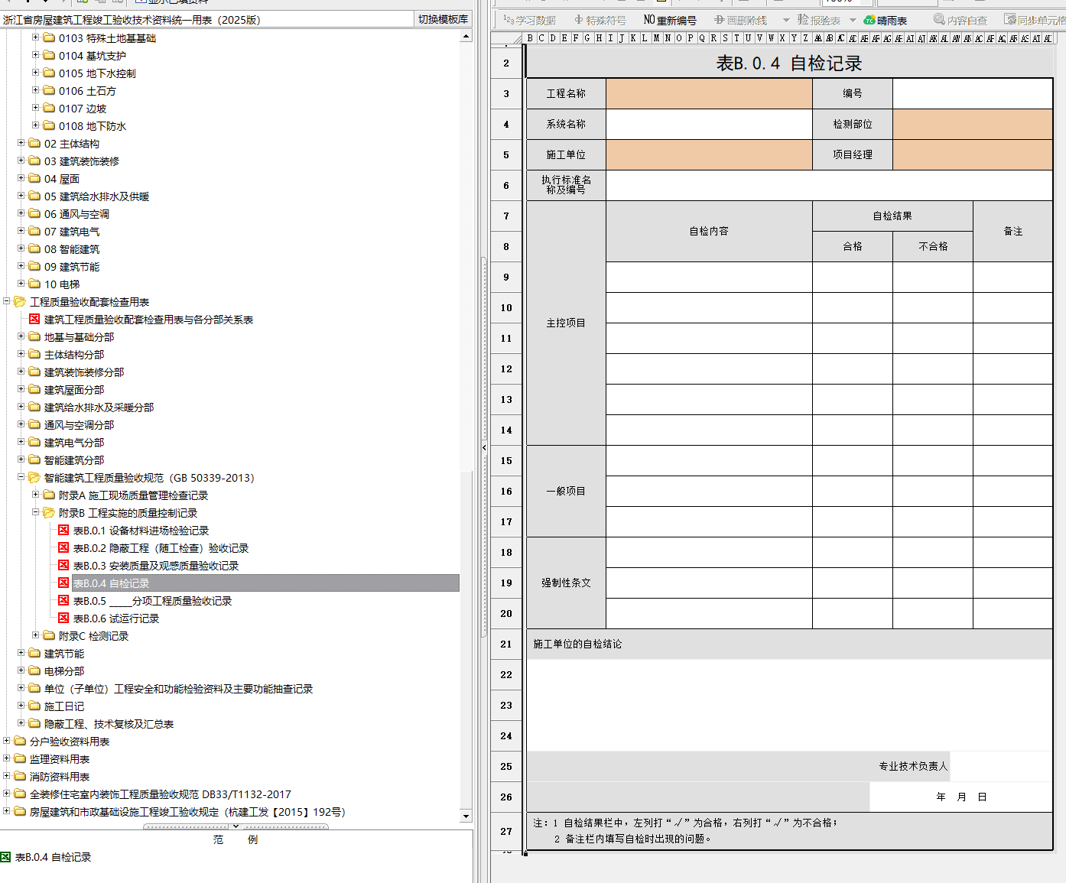Click the 学习数据 toolbar icon
The width and height of the screenshot is (1066, 883).
(529, 20)
